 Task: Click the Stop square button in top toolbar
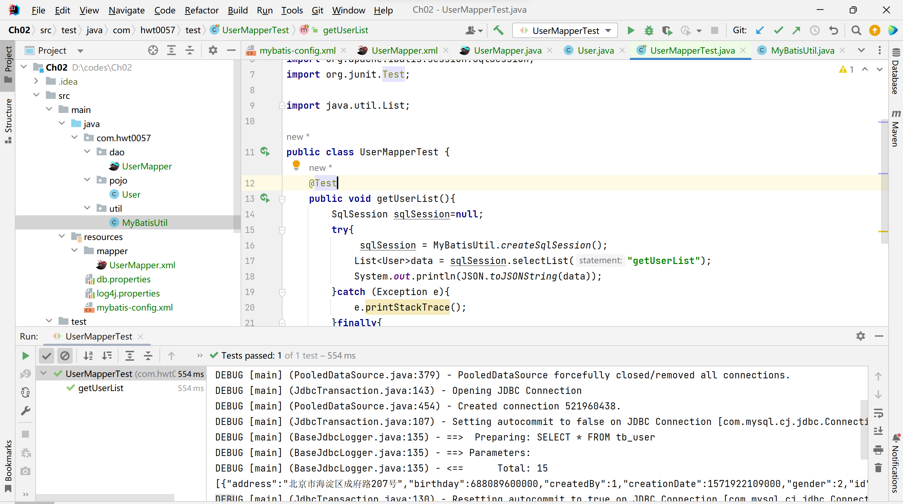click(x=715, y=30)
